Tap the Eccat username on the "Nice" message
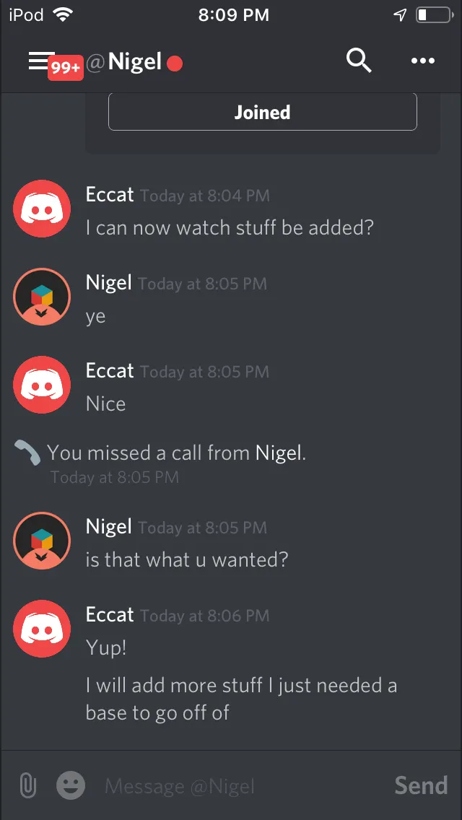Screen dimensions: 462x820 (110, 371)
